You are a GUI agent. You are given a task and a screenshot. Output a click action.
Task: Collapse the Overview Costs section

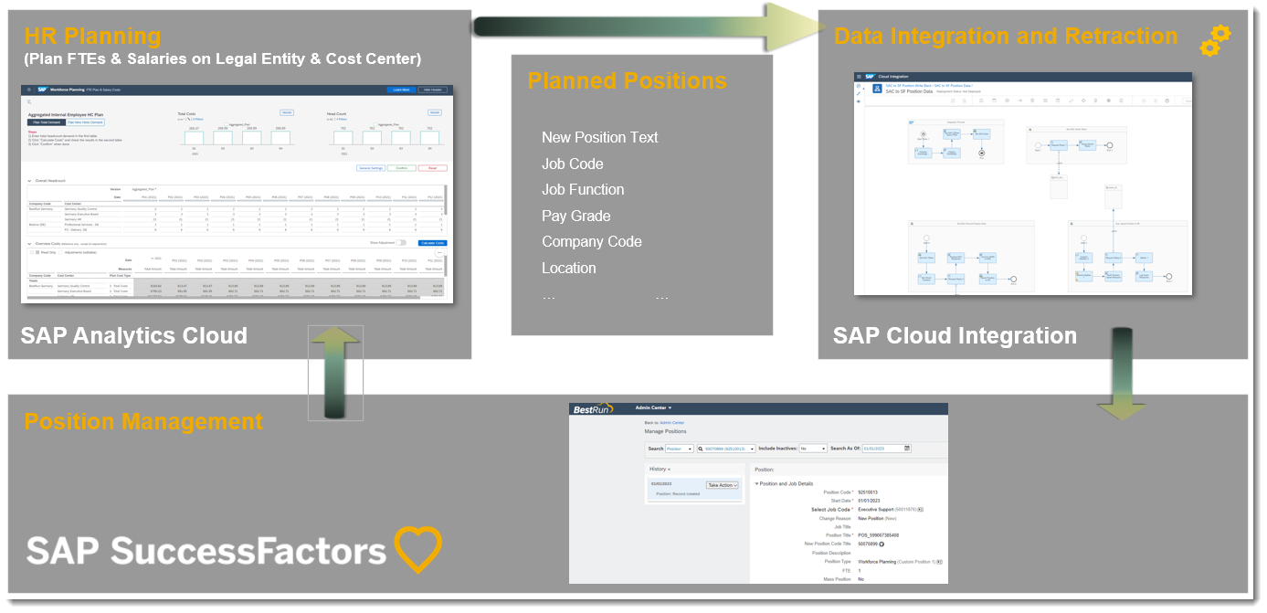29,244
